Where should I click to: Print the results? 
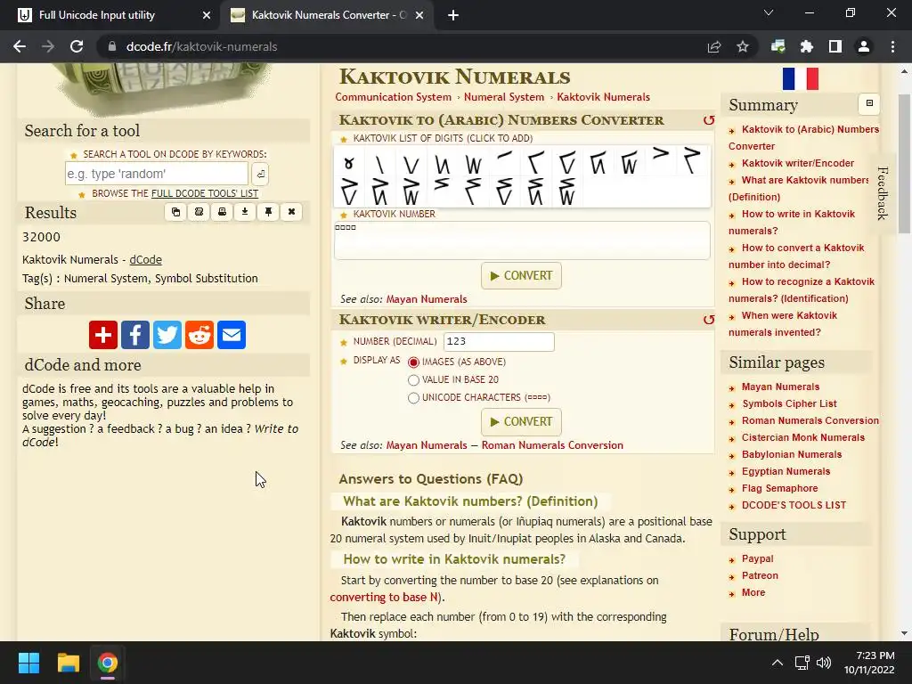222,212
